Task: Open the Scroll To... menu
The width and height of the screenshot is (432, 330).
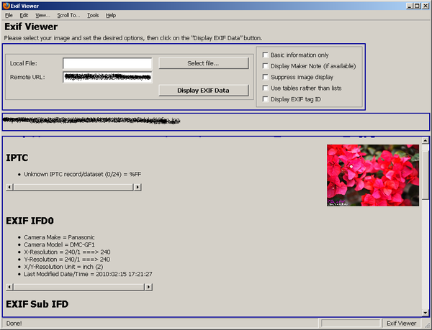Action: tap(68, 15)
